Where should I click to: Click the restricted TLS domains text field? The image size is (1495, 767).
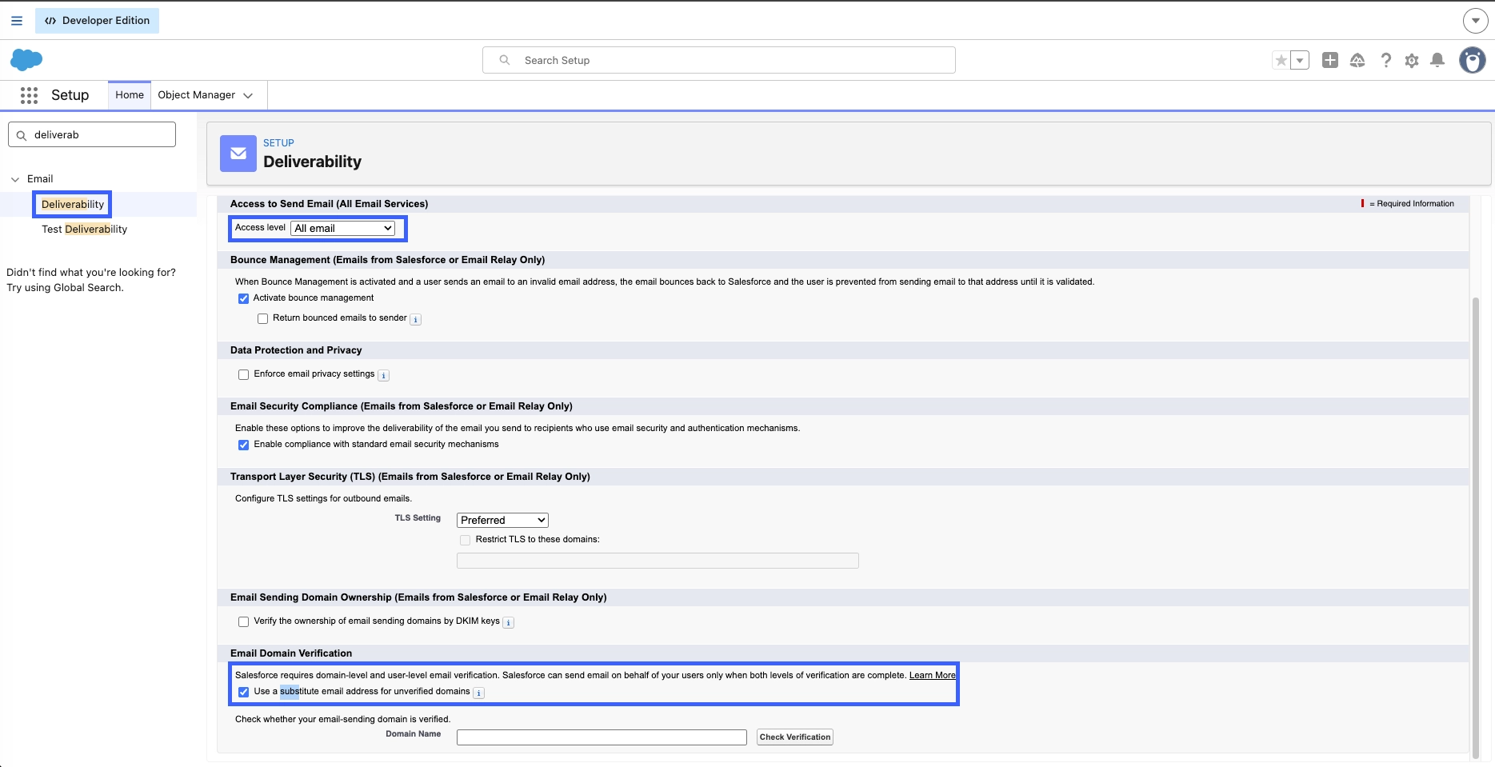pos(658,561)
